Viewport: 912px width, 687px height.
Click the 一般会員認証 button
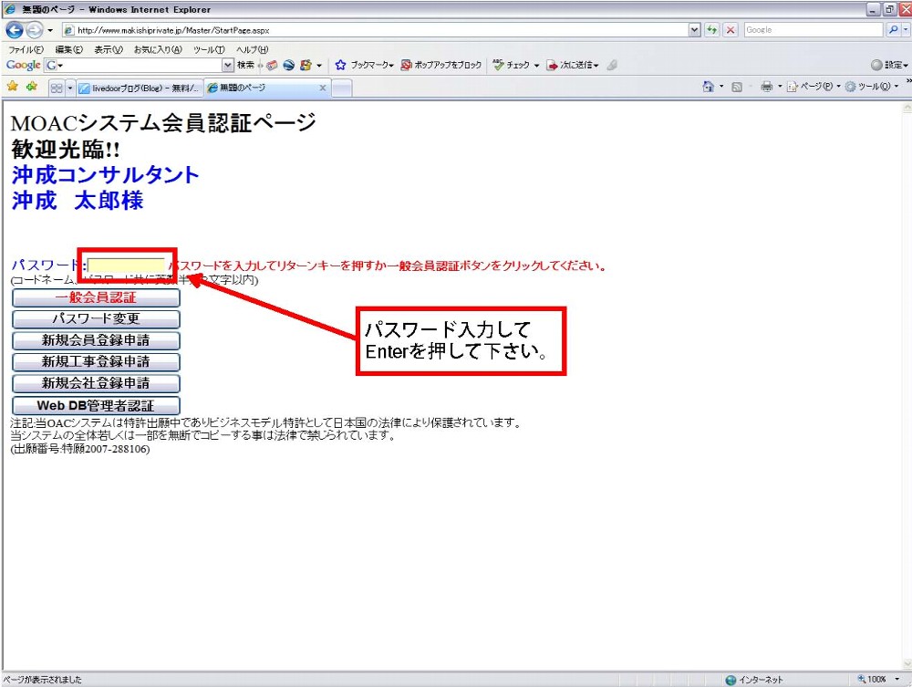pos(96,297)
